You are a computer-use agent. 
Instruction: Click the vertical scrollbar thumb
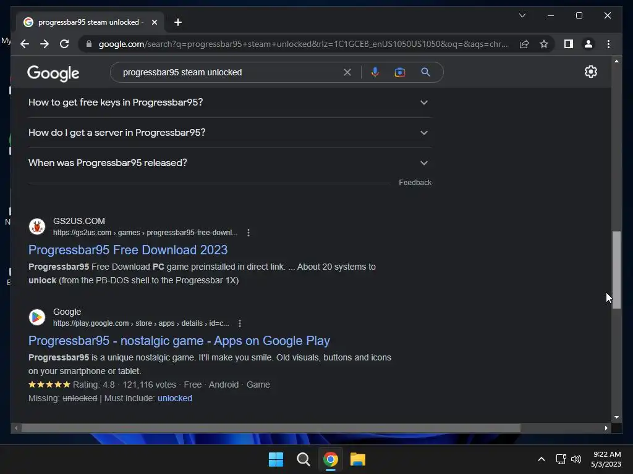click(616, 270)
